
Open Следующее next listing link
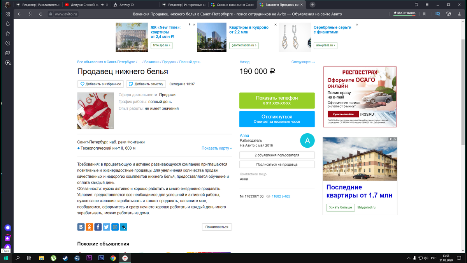coord(303,62)
